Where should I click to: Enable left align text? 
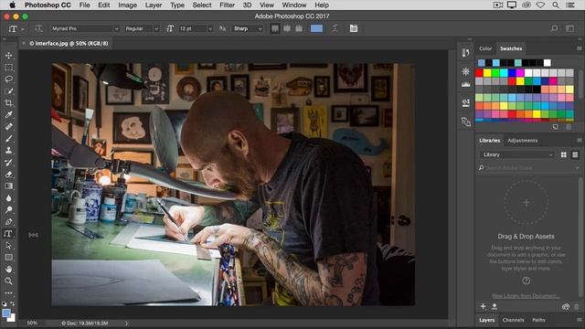tap(275, 28)
